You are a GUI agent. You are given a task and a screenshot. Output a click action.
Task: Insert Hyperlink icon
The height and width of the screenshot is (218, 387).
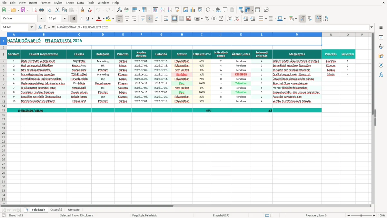click(218, 10)
